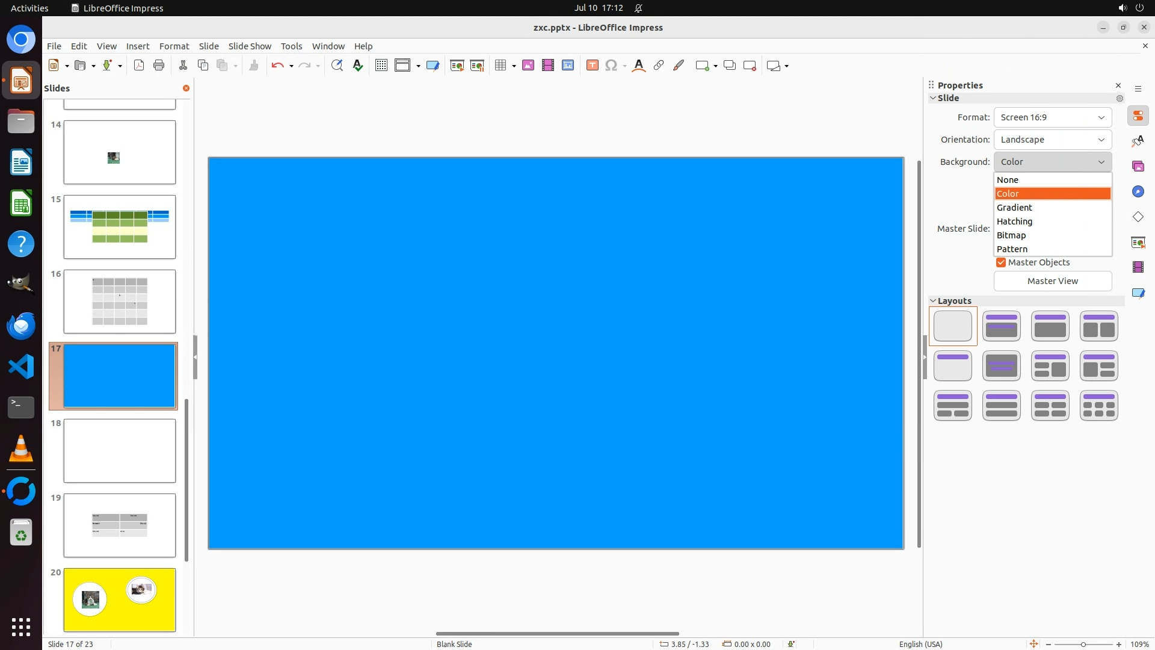Click the Export as PDF icon

pos(139,66)
